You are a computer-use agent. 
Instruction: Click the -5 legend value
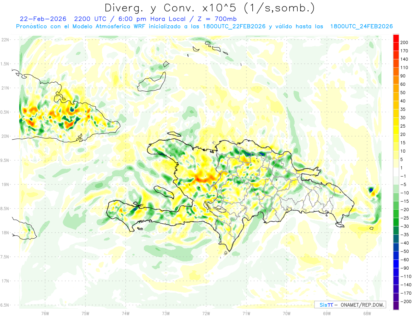[x=404, y=185]
